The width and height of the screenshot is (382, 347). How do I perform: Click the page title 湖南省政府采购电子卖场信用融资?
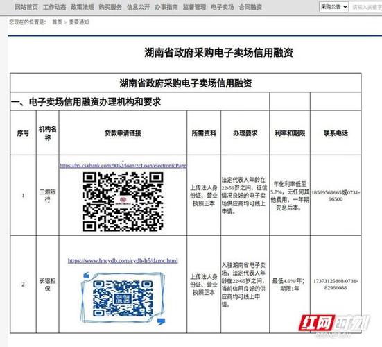click(x=219, y=53)
